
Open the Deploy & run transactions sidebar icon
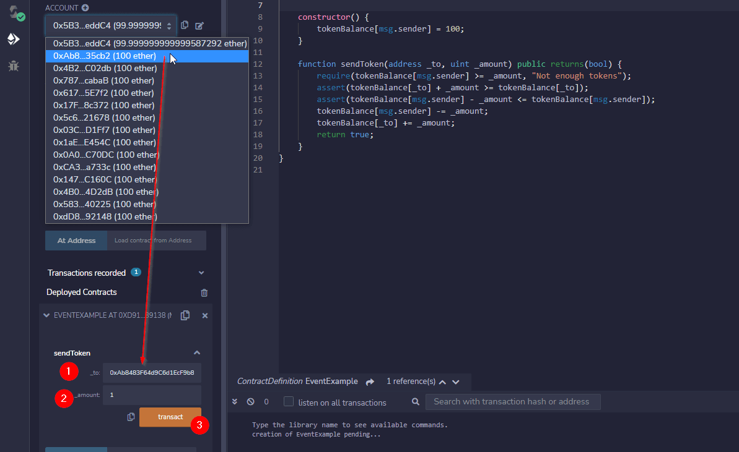(x=14, y=38)
